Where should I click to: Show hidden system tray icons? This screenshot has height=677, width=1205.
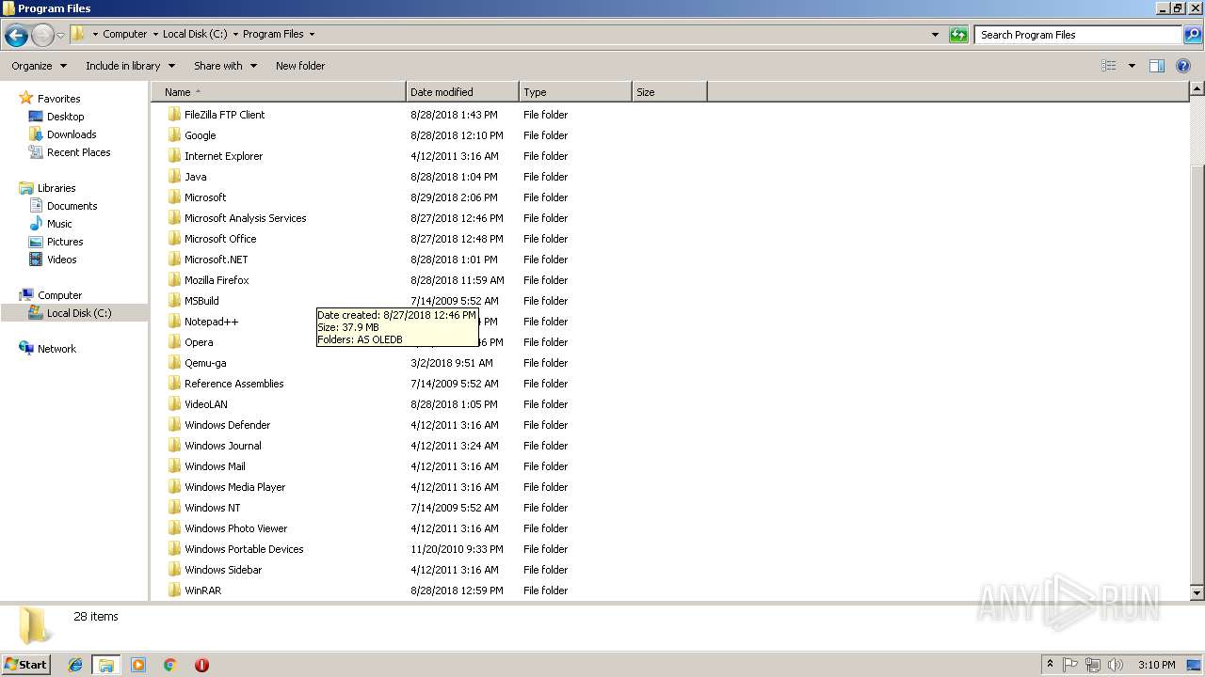[x=1050, y=664]
